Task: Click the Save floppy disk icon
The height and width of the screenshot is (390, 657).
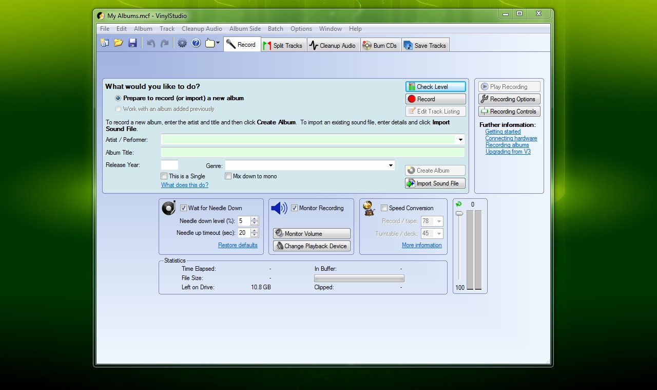Action: click(x=132, y=43)
